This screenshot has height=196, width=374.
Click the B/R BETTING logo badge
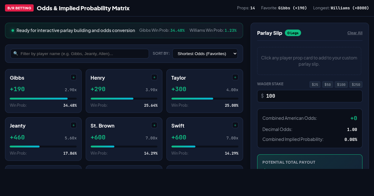click(x=19, y=8)
